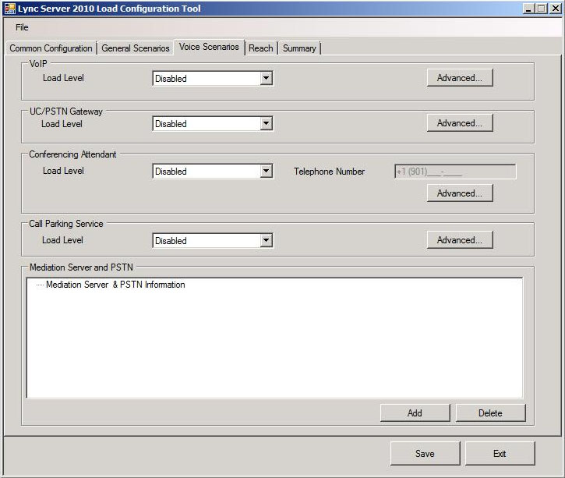The width and height of the screenshot is (565, 478).
Task: Open the File menu
Action: [x=22, y=27]
